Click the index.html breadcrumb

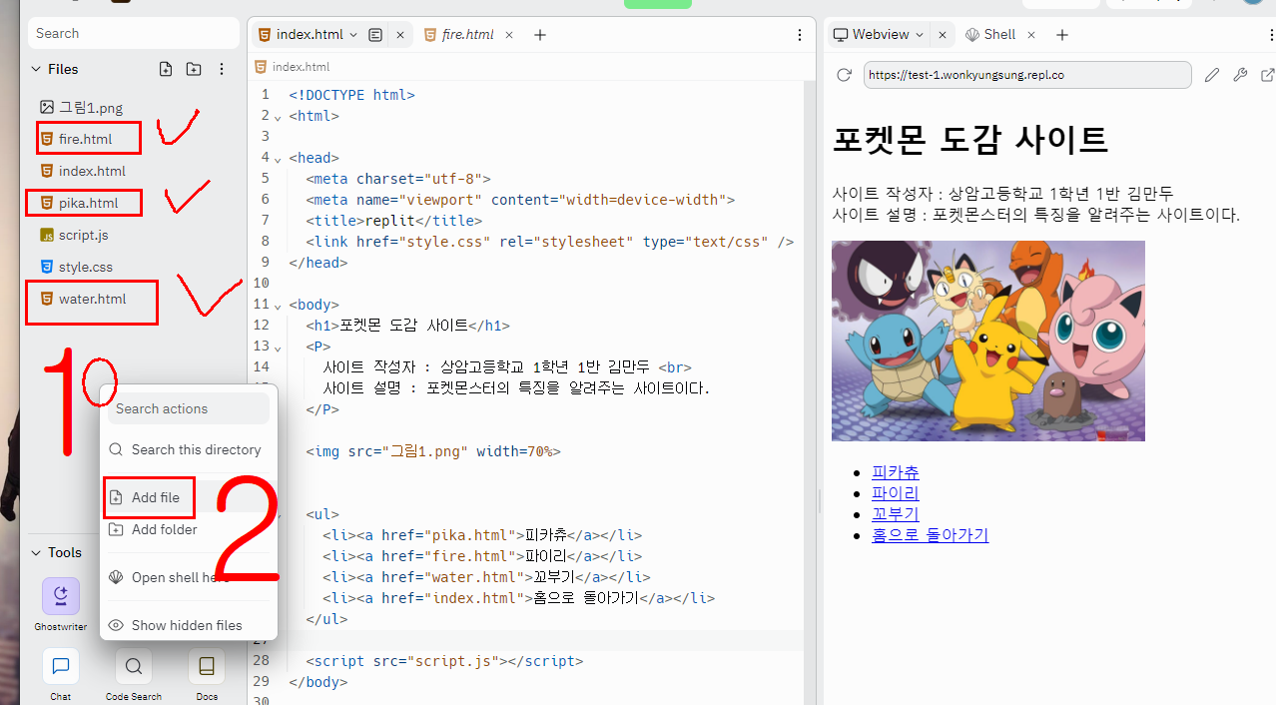[x=293, y=67]
